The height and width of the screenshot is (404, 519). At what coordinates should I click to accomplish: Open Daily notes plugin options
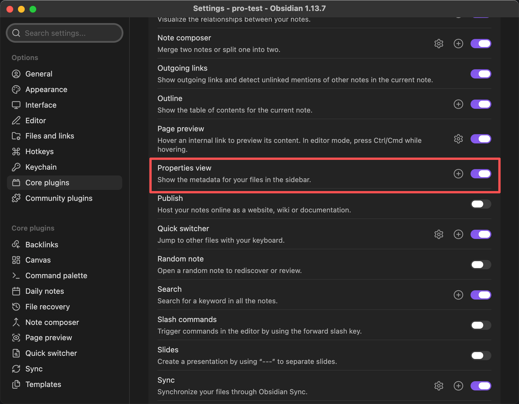click(65, 291)
